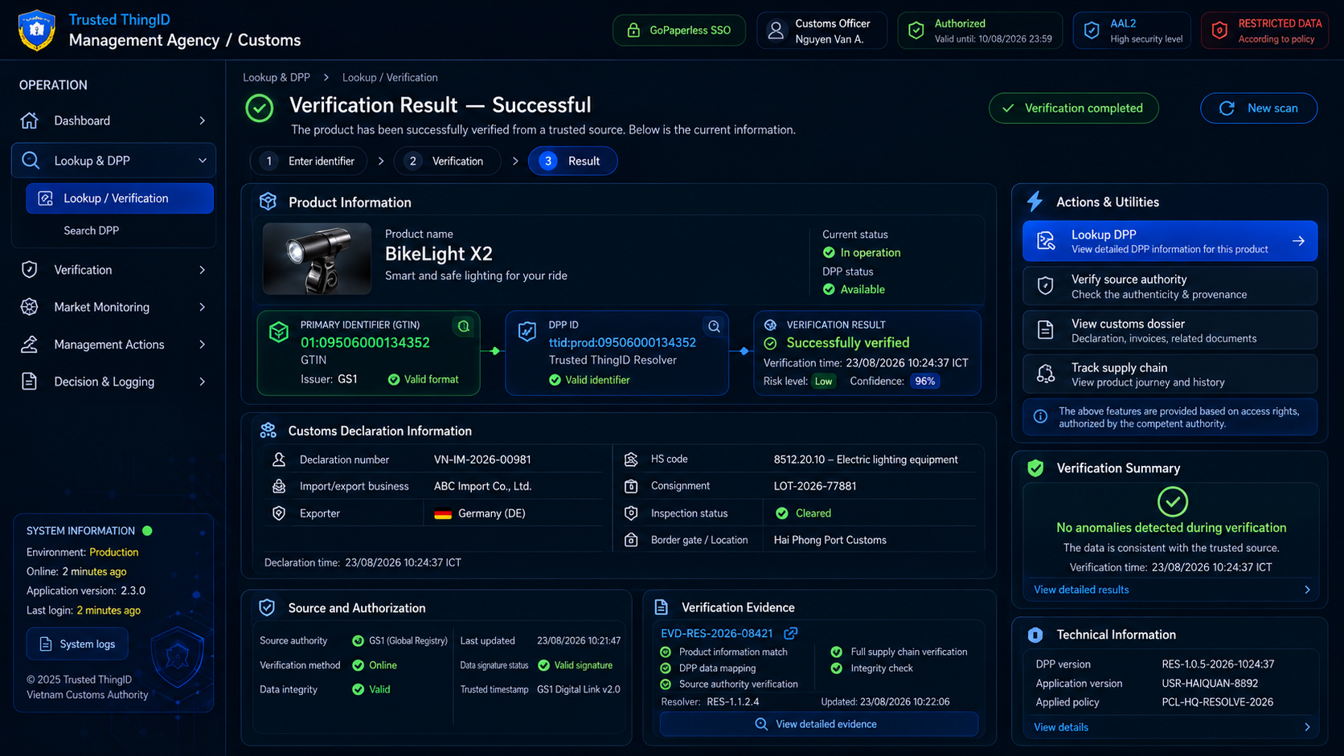This screenshot has width=1344, height=756.
Task: Click the magnifier icon in DPP ID card
Action: pos(714,326)
